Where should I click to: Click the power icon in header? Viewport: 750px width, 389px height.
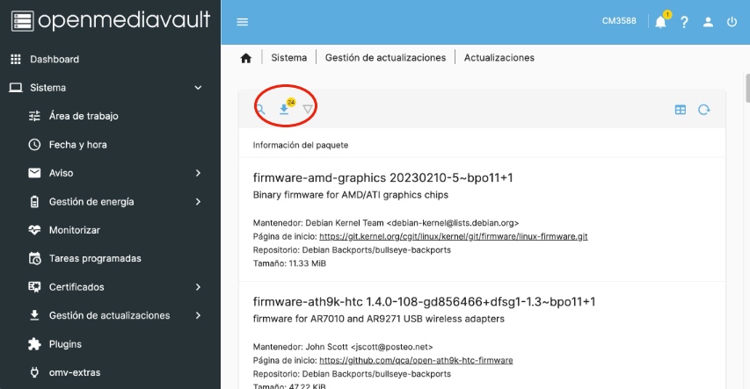(x=732, y=22)
